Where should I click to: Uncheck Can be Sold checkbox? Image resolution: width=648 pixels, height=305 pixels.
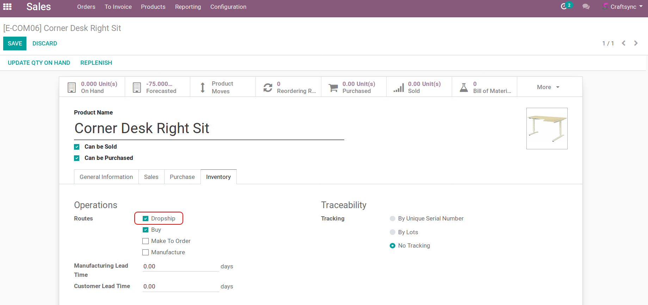click(77, 147)
